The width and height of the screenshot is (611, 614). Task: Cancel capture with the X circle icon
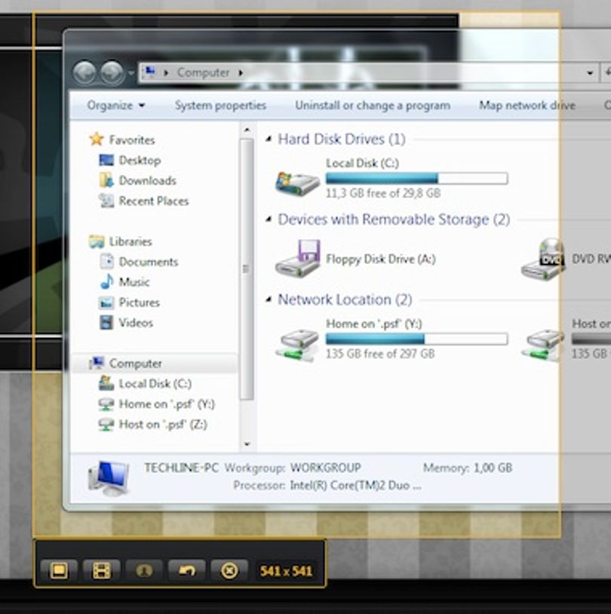(229, 570)
